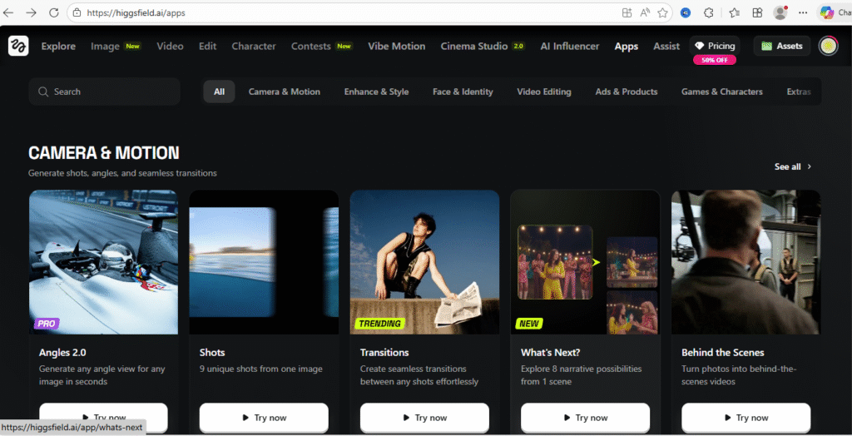Open the favorites list icon
Viewport: 852px width, 436px height.
point(734,12)
